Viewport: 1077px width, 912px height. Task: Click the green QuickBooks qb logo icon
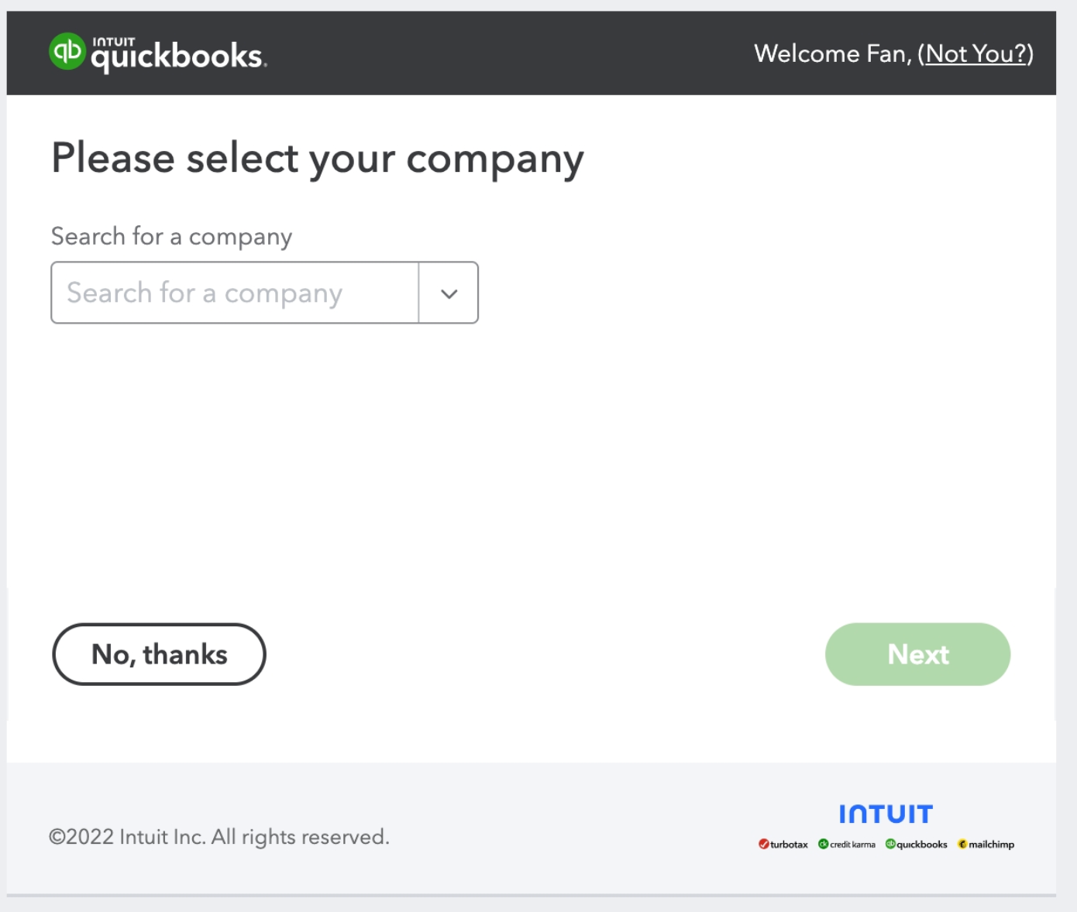click(67, 51)
